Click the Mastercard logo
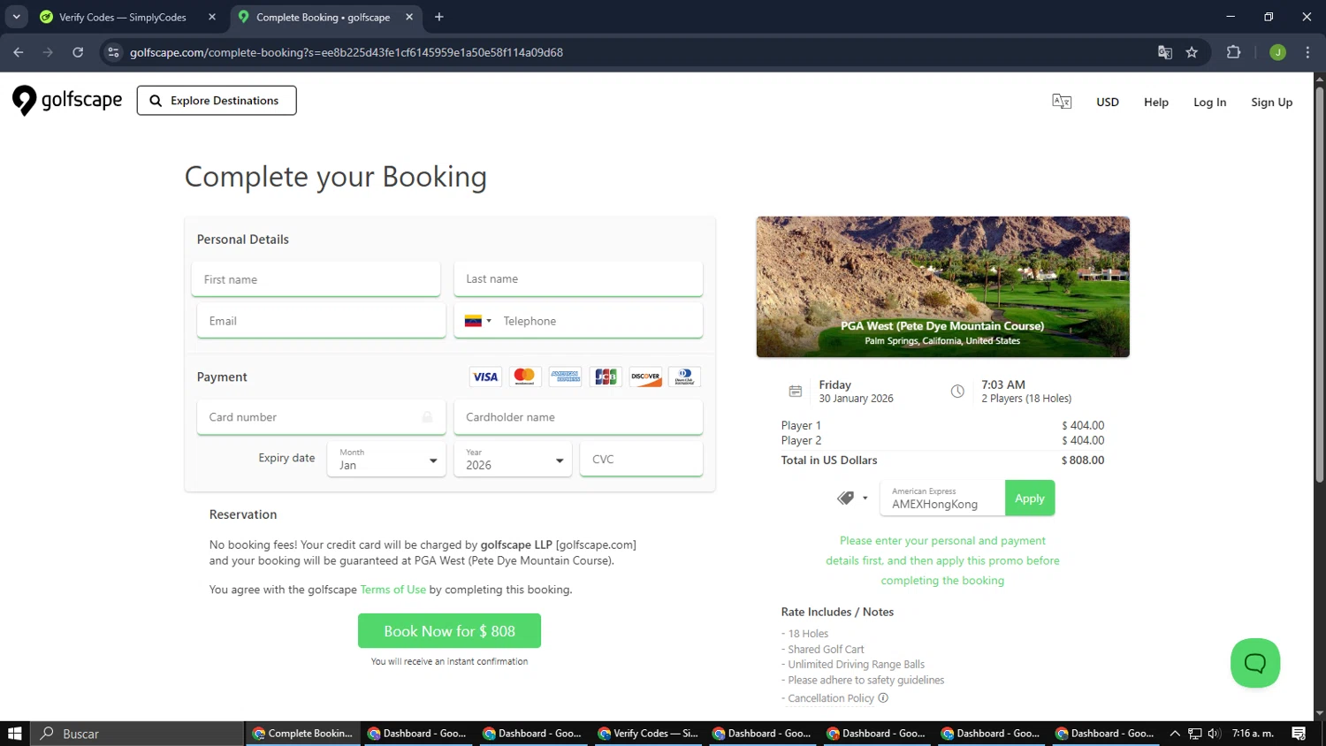The image size is (1326, 746). click(x=524, y=377)
